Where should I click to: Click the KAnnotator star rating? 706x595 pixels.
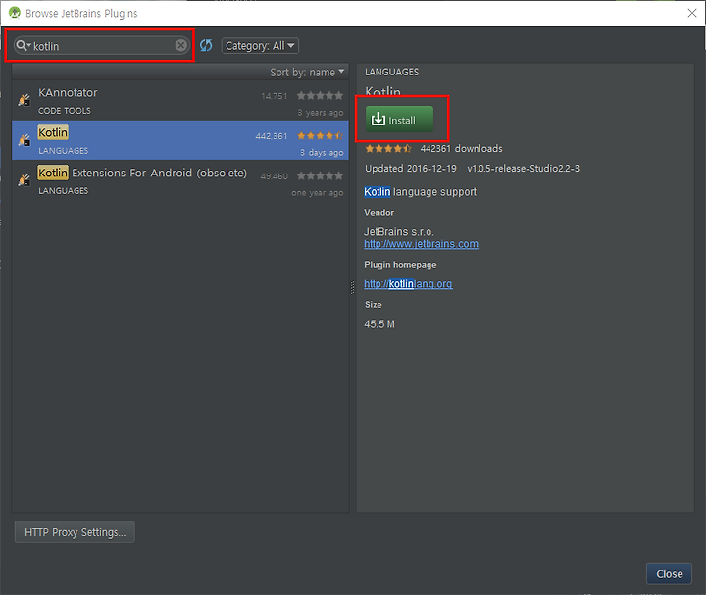tap(320, 95)
